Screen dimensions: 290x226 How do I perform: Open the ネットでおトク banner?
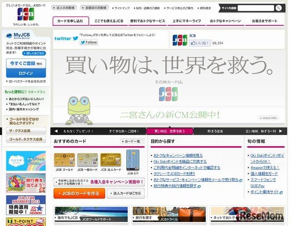click(x=247, y=214)
